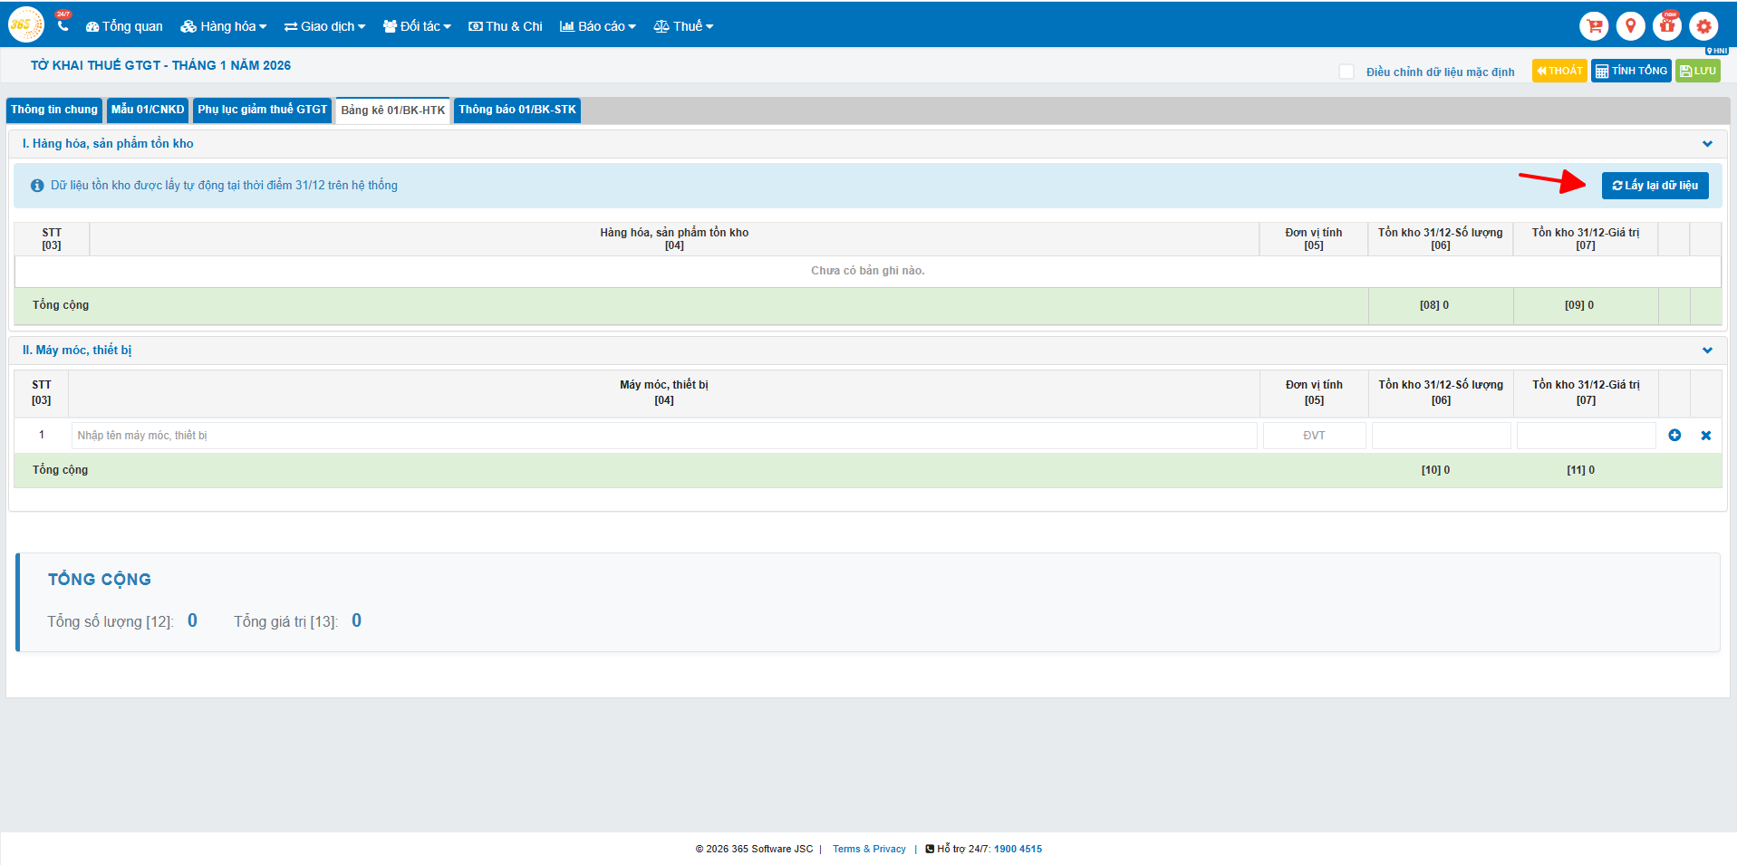The width and height of the screenshot is (1737, 865).
Task: Click the TÍNH TỔNG button
Action: tap(1631, 71)
